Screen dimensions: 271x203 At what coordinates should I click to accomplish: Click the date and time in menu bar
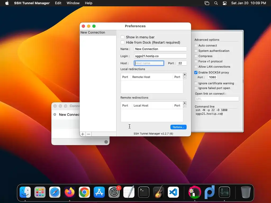point(249,3)
